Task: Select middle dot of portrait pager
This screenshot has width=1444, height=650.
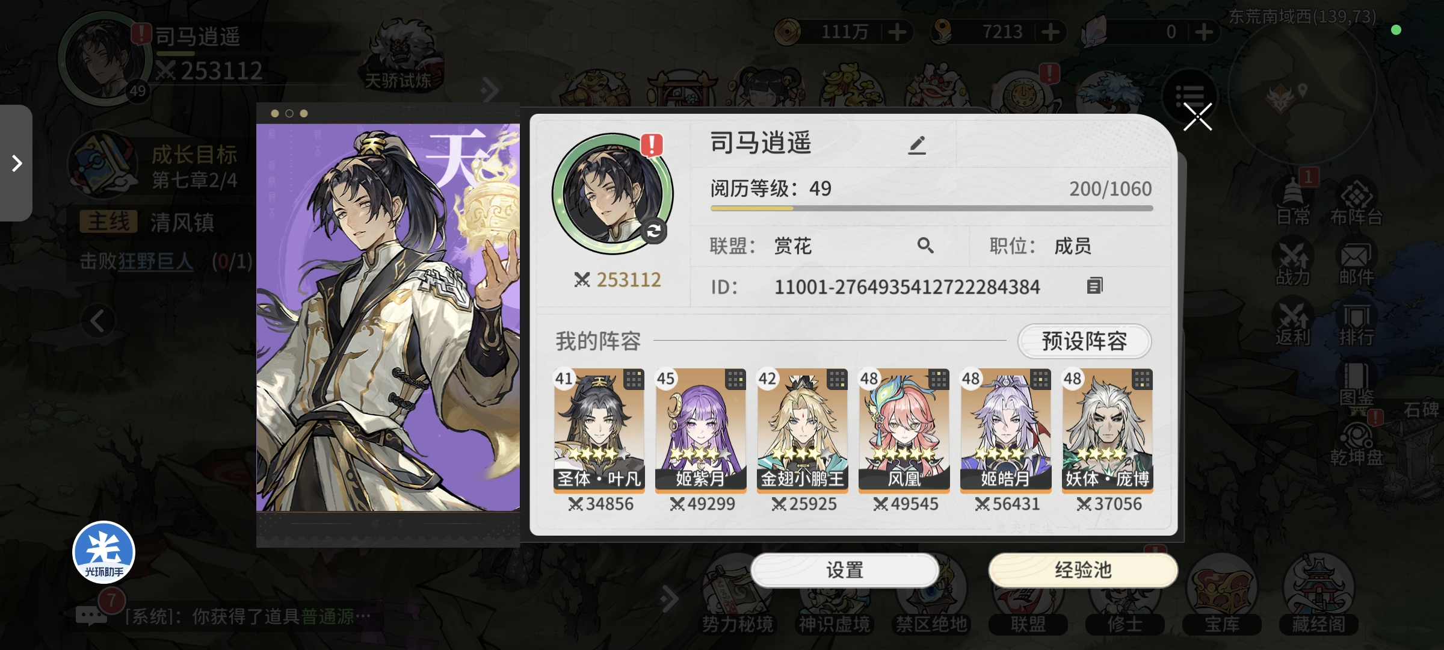Action: (x=289, y=113)
